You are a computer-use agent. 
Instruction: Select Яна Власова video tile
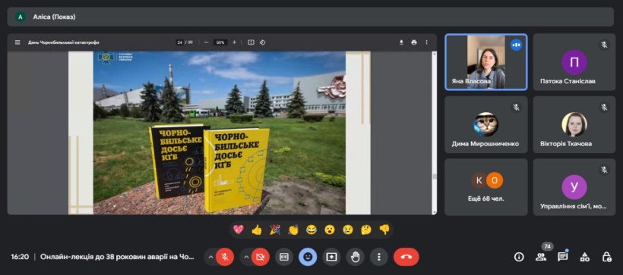pyautogui.click(x=486, y=62)
